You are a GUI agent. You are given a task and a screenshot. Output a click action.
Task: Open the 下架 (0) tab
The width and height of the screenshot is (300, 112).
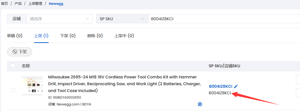pyautogui.click(x=68, y=36)
